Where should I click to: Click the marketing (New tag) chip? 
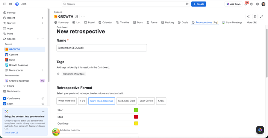pos(74,74)
